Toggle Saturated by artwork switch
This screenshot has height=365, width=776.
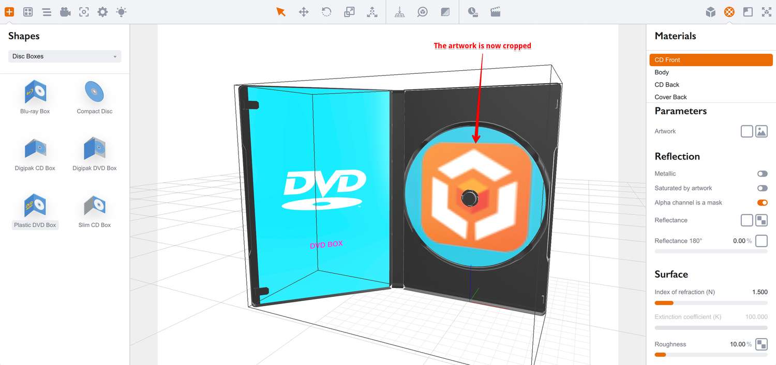pos(762,188)
